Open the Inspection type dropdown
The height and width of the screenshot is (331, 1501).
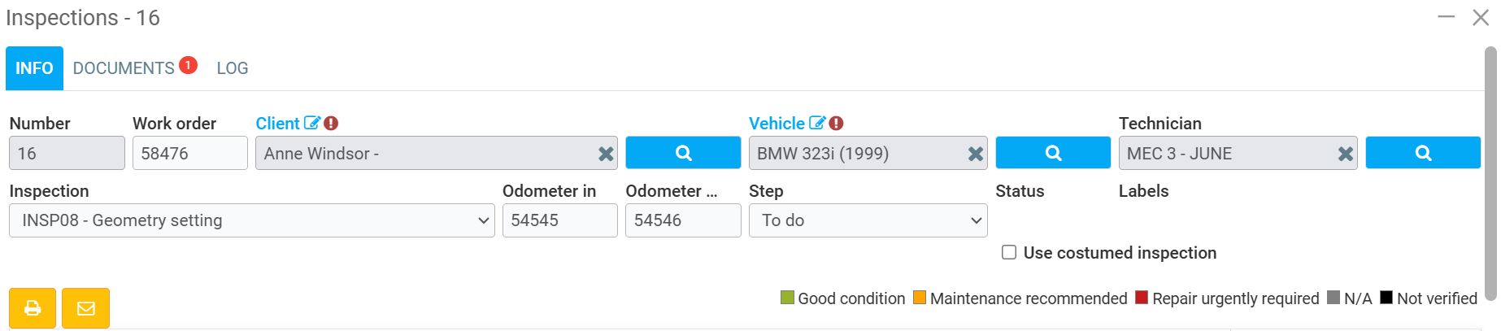click(x=252, y=220)
